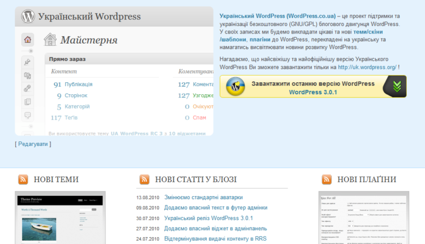The image size is (425, 244).
Task: Open the chain links sidebar icon
Action: (x=27, y=88)
